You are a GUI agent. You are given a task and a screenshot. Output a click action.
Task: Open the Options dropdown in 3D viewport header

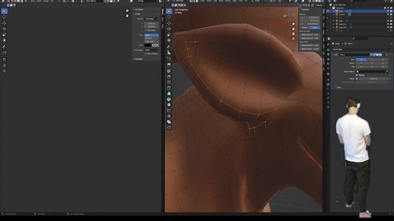tap(320, 5)
